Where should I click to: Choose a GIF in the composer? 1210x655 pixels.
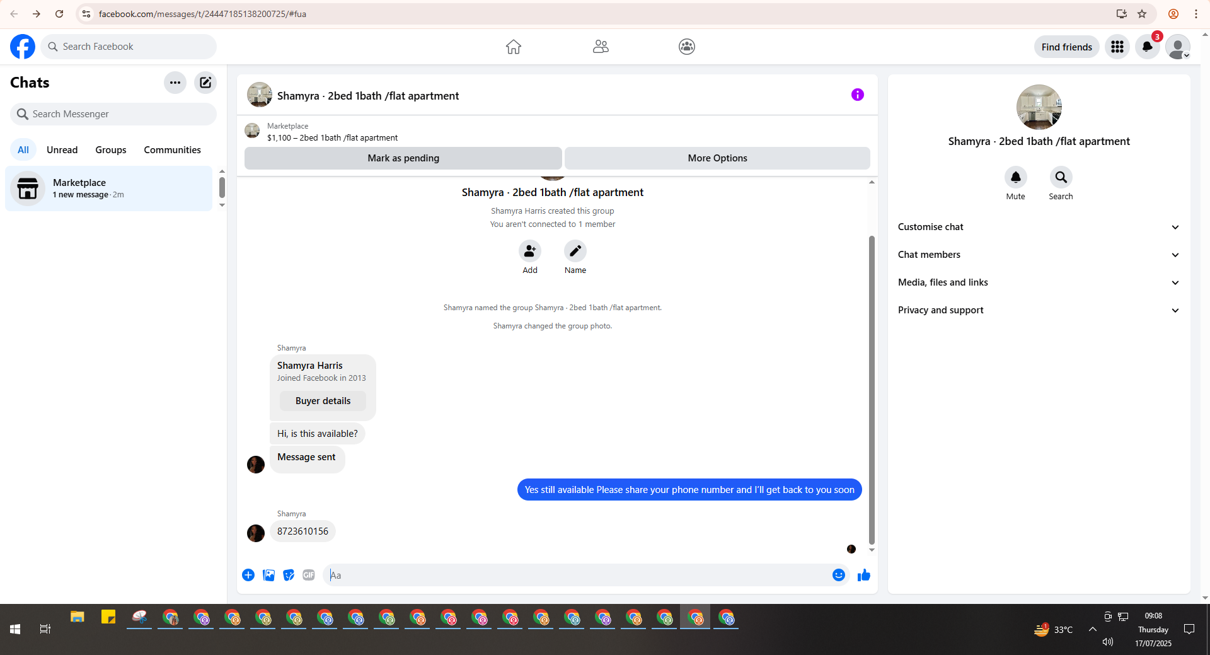pos(309,575)
